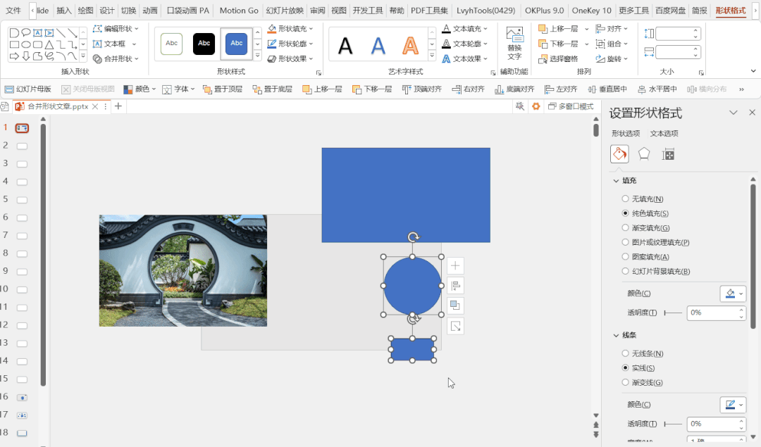The width and height of the screenshot is (761, 447).
Task: Click the fill transparency slider
Action: pyautogui.click(x=673, y=313)
